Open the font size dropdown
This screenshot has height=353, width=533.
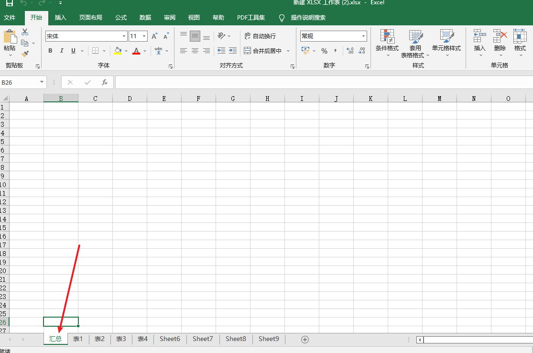tap(144, 36)
